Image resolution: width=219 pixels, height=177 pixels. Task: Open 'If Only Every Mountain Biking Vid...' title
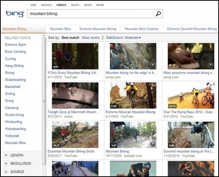pos(73,73)
